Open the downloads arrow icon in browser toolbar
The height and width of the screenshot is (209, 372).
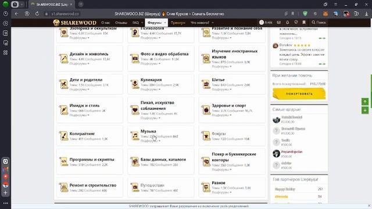pyautogui.click(x=367, y=14)
